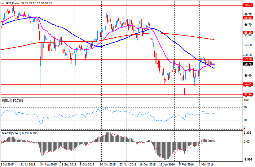Click the RSI 30 level axis label
This screenshot has width=255, height=167.
tap(245, 120)
